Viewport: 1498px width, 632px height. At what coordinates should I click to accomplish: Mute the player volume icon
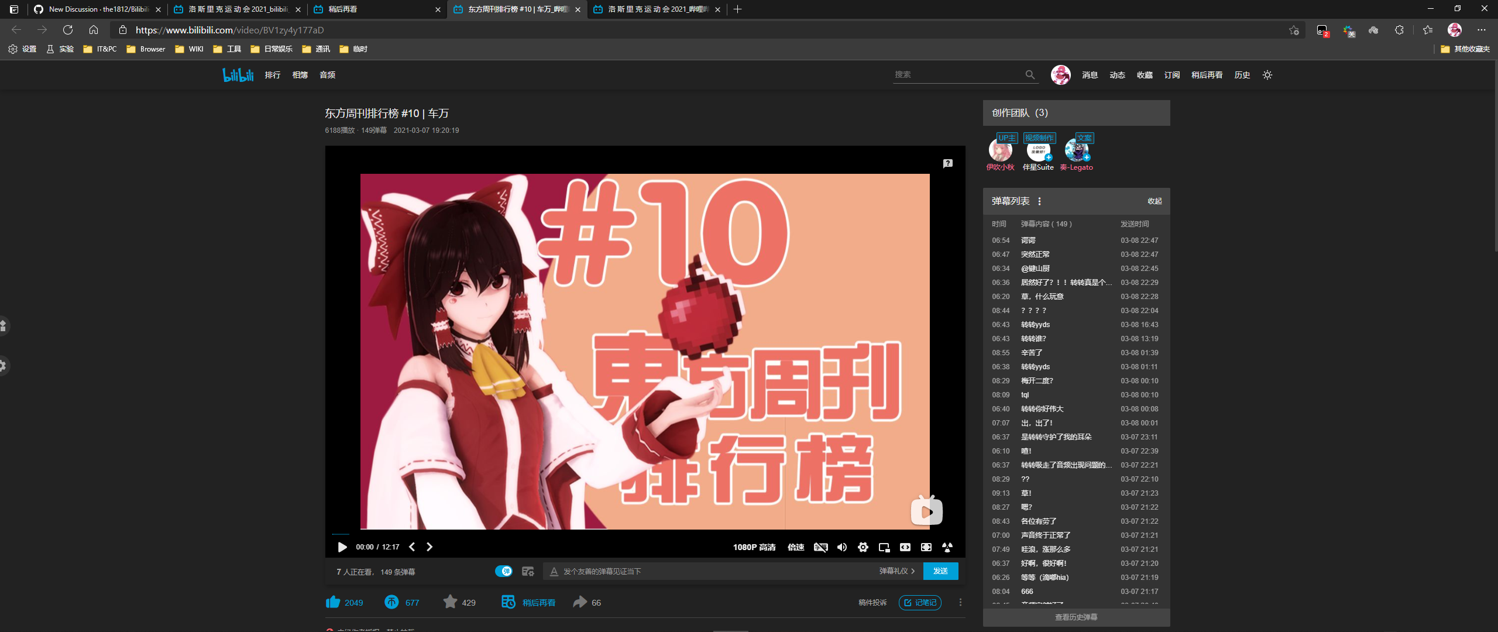coord(842,547)
